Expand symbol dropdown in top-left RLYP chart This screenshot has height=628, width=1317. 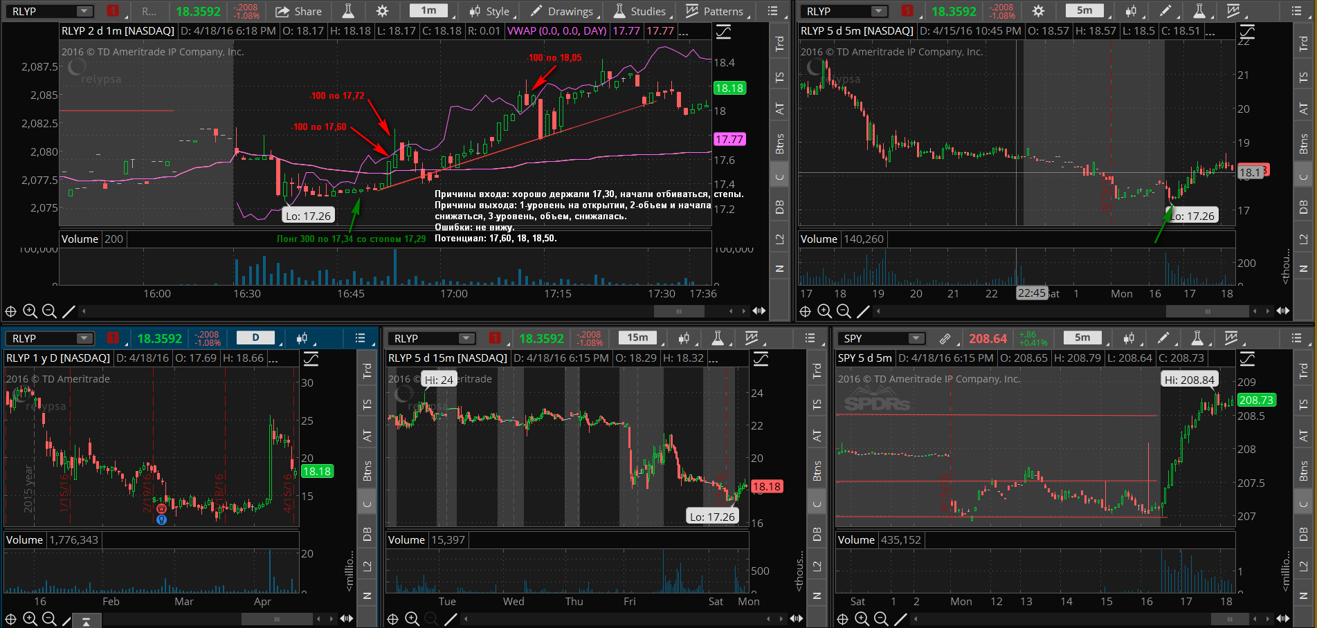point(84,11)
